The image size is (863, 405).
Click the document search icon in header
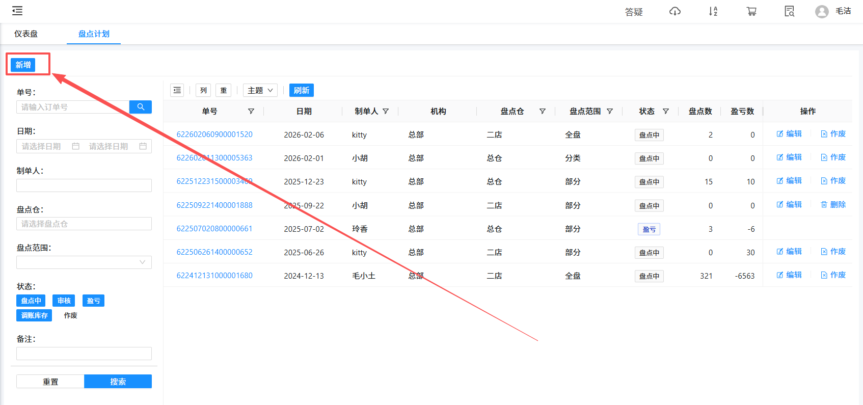[x=789, y=11]
